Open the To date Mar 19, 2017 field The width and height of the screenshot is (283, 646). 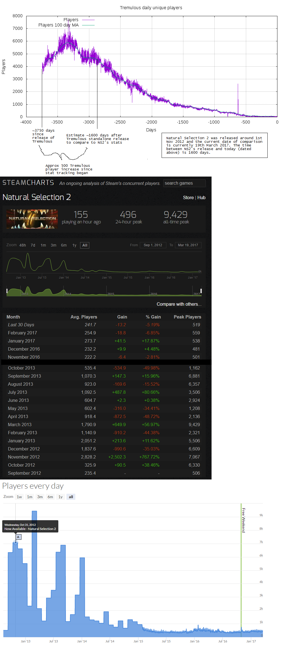[188, 245]
